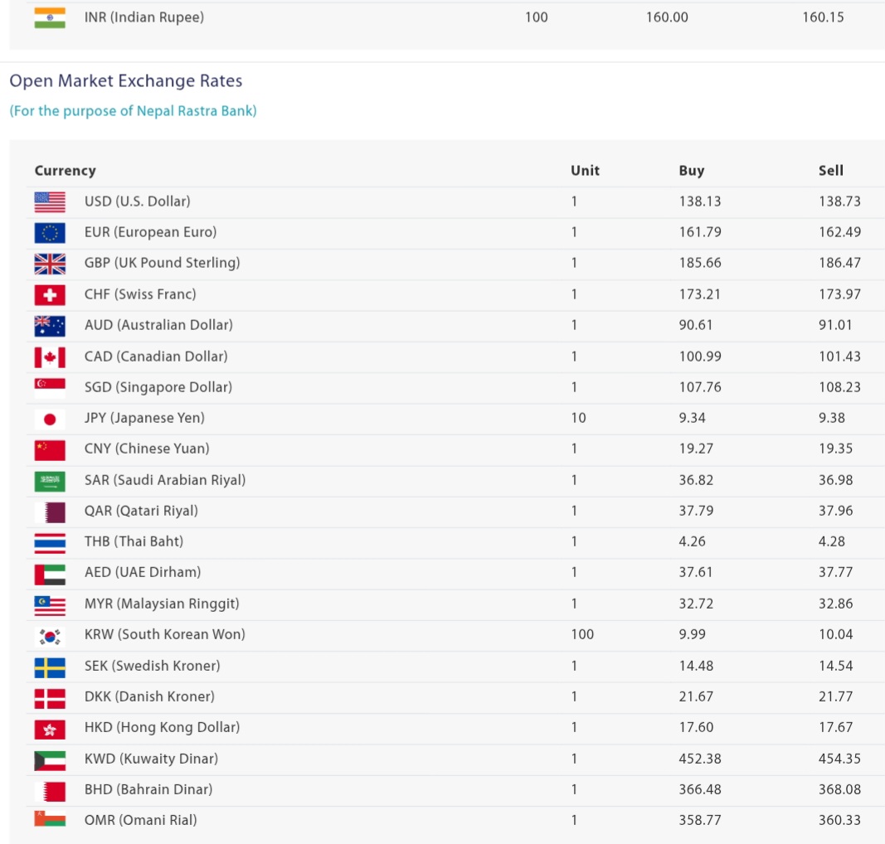The height and width of the screenshot is (844, 885).
Task: Select the USD (U.S. Dollar) row label
Action: point(137,201)
